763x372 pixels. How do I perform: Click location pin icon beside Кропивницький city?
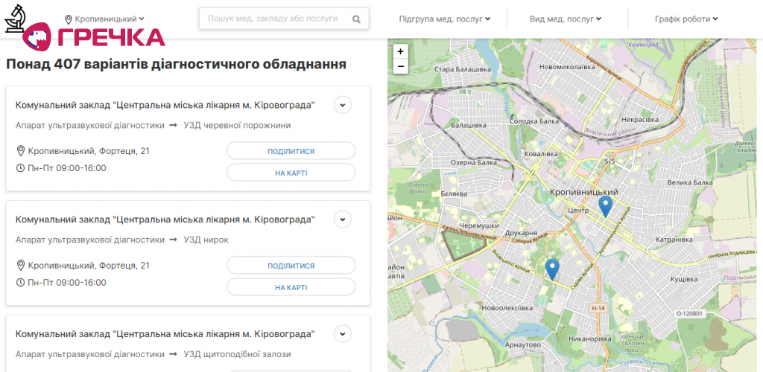coord(69,19)
